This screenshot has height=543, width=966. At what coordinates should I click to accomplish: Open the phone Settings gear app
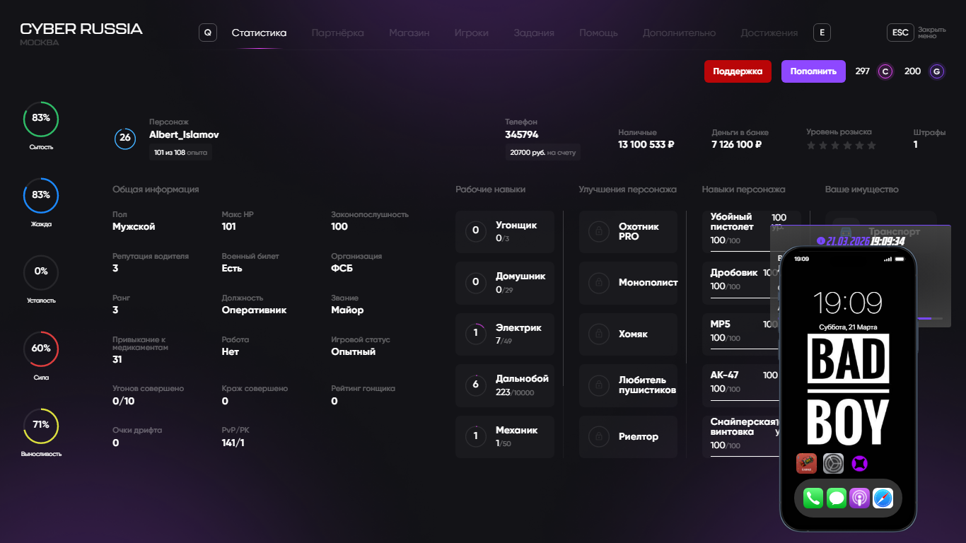click(833, 464)
